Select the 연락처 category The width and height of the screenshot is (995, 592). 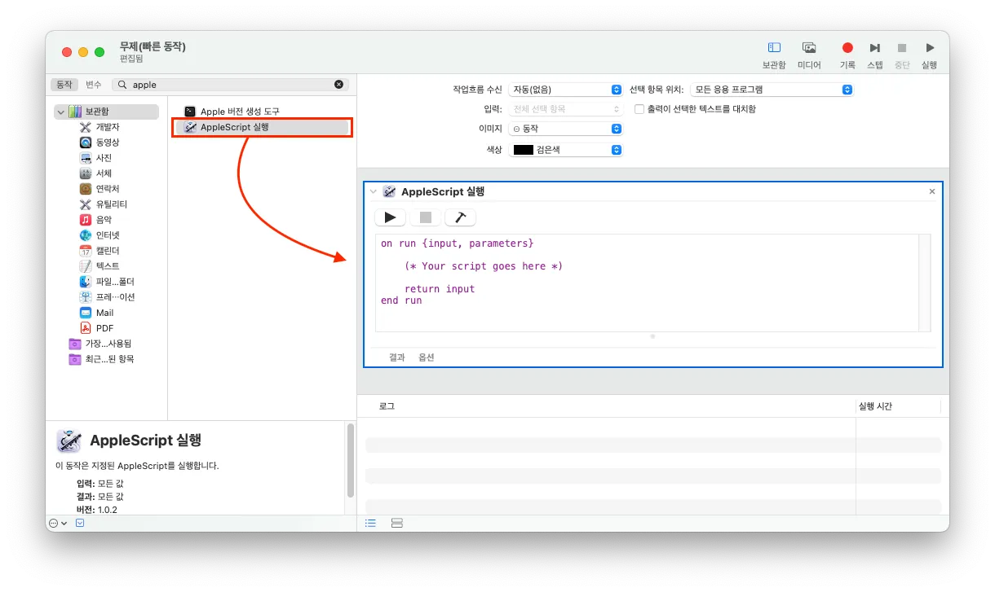coord(107,189)
